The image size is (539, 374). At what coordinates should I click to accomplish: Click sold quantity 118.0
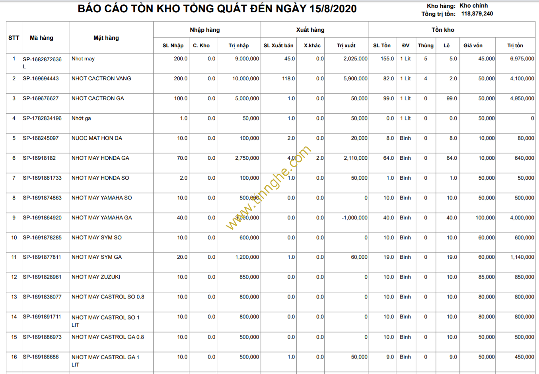(288, 79)
